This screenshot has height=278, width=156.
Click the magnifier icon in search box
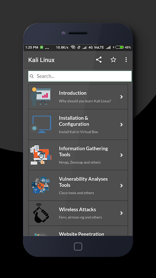[x=32, y=76]
